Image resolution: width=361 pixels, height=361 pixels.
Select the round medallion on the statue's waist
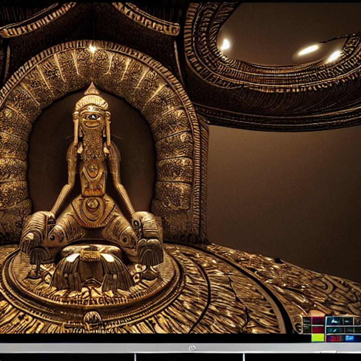[x=93, y=204]
